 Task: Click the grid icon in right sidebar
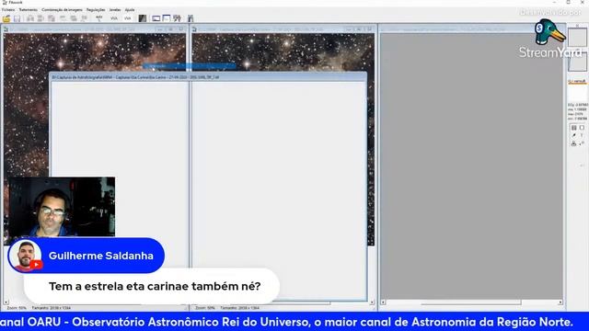click(573, 128)
